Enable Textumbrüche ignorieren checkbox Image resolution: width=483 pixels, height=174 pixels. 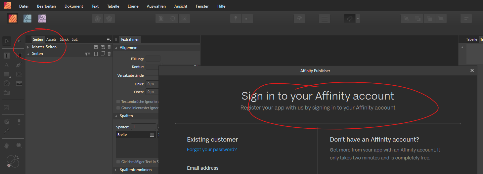click(x=118, y=102)
